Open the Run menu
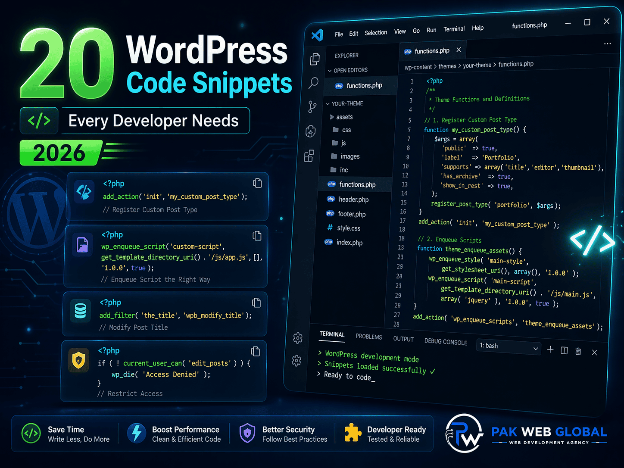Image resolution: width=624 pixels, height=468 pixels. point(431,30)
